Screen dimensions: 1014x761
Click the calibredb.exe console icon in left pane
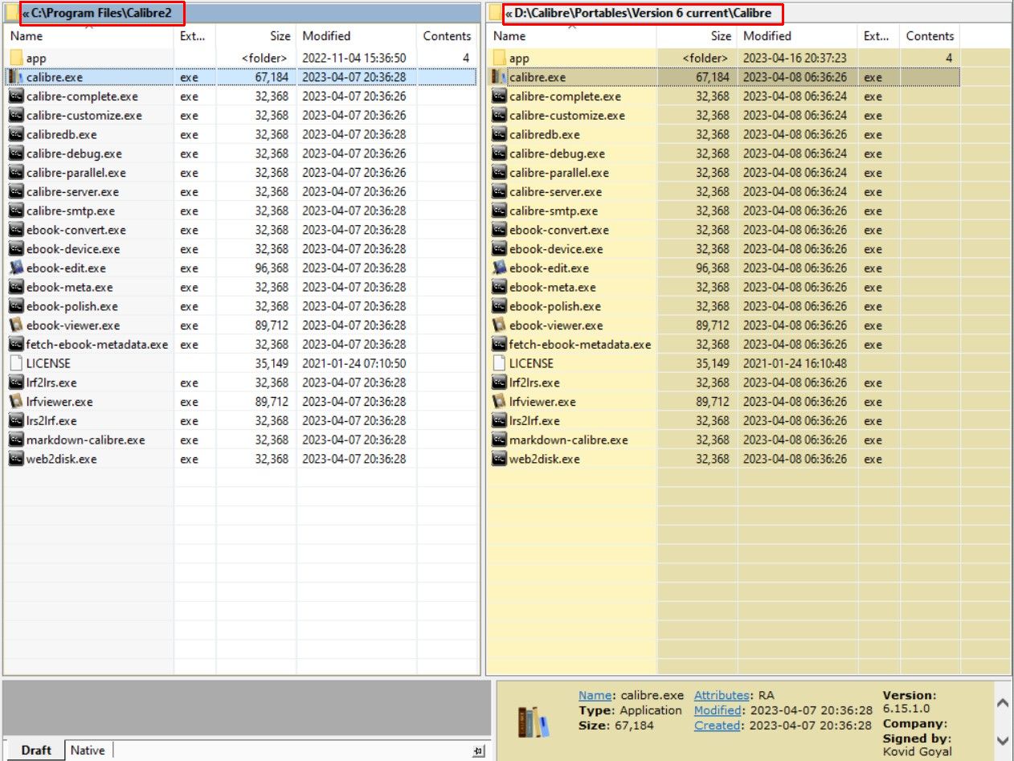coord(16,134)
